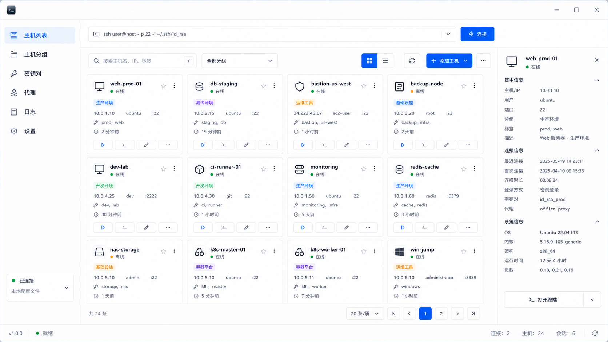Switch to grid view
This screenshot has height=342, width=608.
pyautogui.click(x=369, y=61)
